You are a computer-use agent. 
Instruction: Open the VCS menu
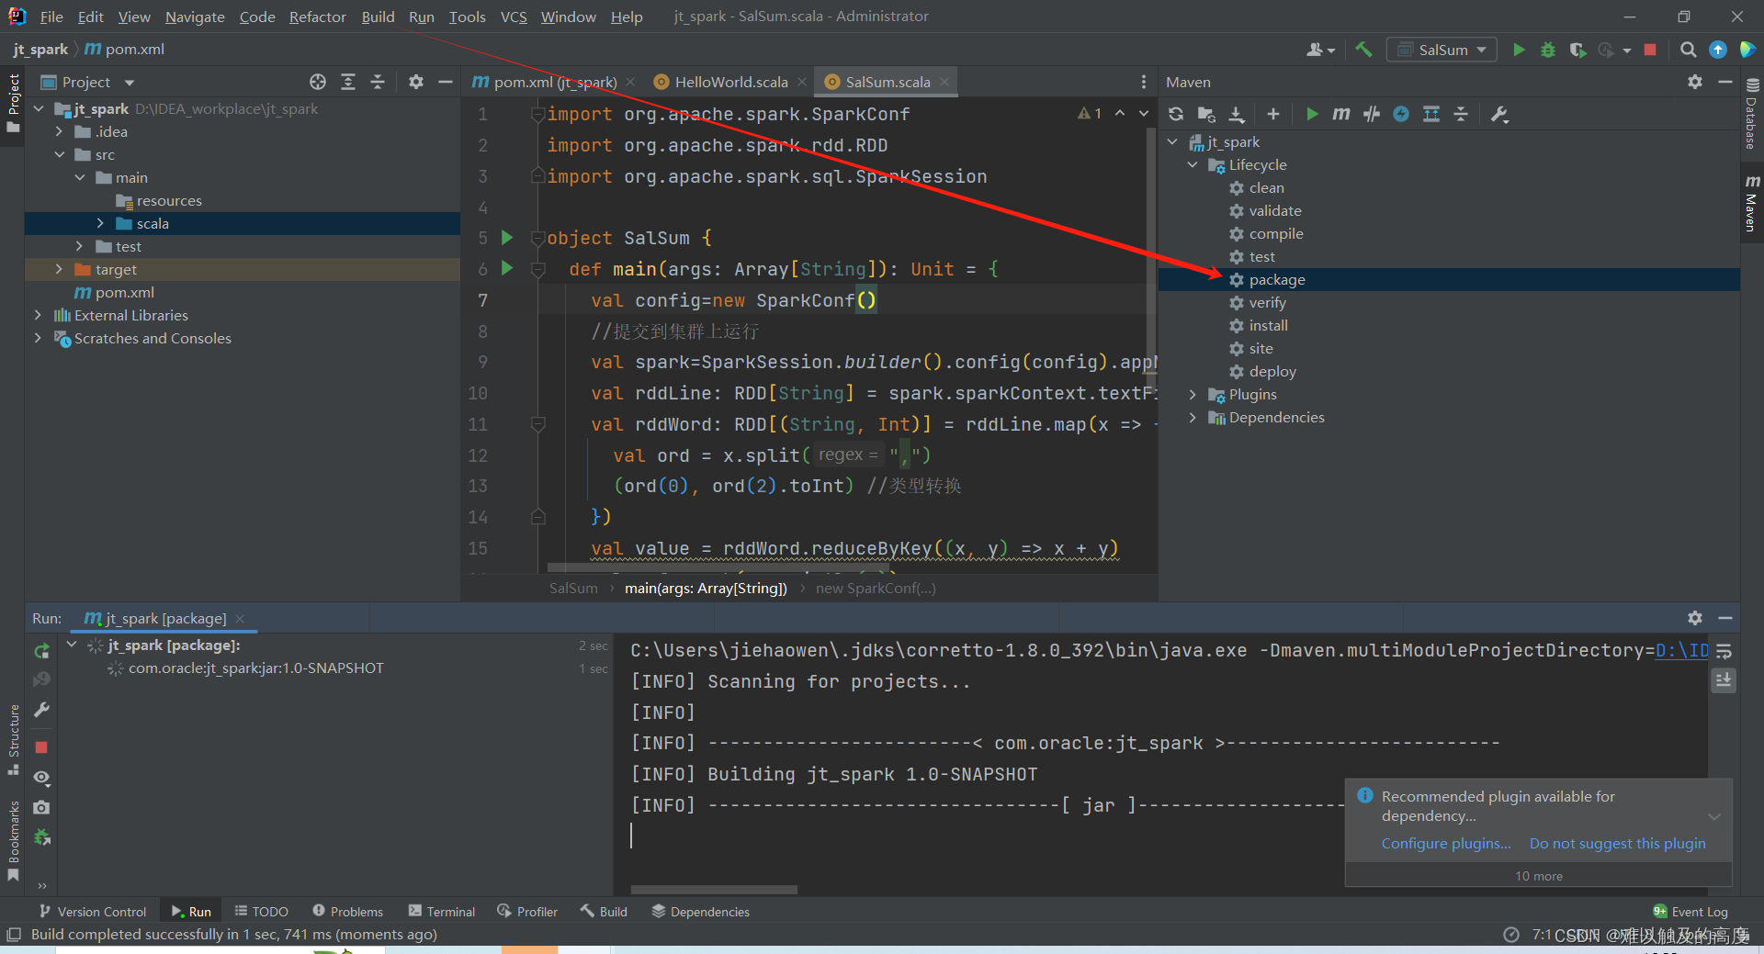coord(514,17)
